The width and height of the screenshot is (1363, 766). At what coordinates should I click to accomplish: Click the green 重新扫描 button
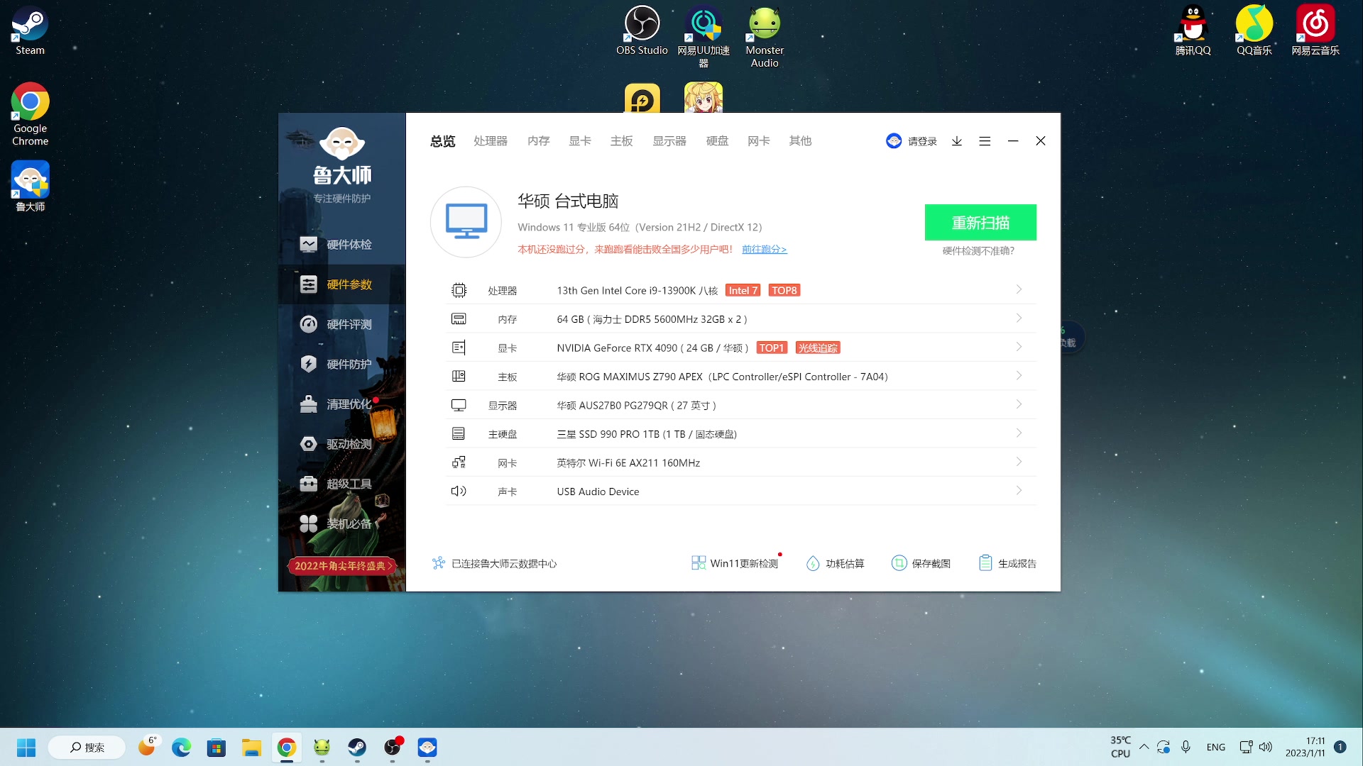pos(980,223)
